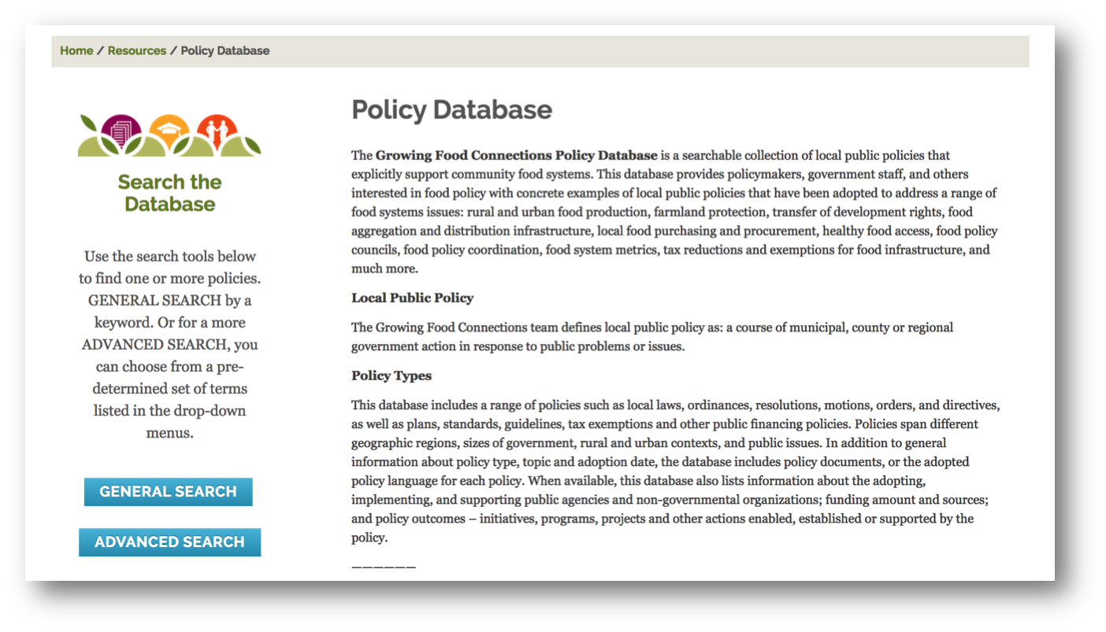1106x632 pixels.
Task: Click the orange graduation cap icon
Action: [169, 129]
